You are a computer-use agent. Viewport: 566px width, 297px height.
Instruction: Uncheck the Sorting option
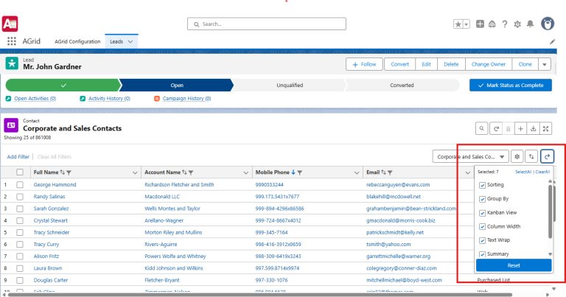click(x=482, y=185)
